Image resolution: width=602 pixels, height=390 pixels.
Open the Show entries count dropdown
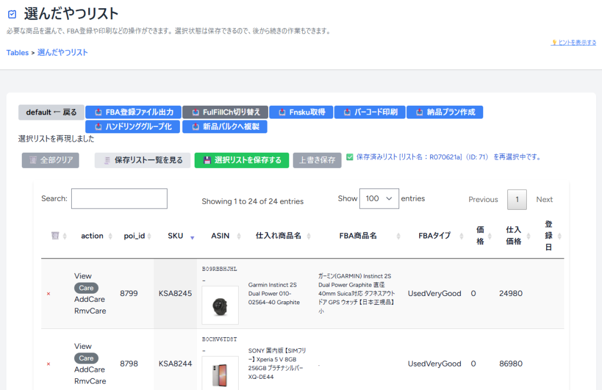379,199
